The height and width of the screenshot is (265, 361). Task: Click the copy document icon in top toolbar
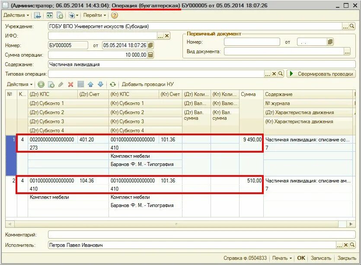[60, 16]
